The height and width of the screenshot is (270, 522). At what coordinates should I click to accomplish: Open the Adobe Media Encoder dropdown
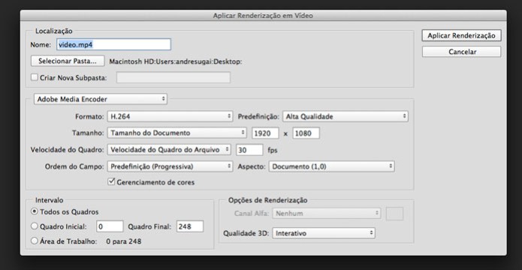101,99
